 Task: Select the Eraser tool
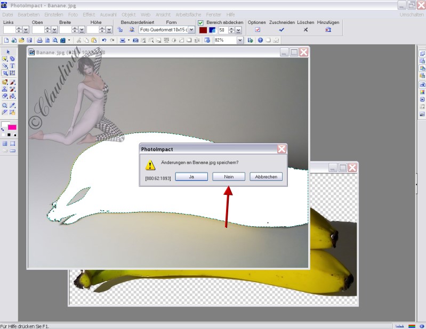coord(5,96)
